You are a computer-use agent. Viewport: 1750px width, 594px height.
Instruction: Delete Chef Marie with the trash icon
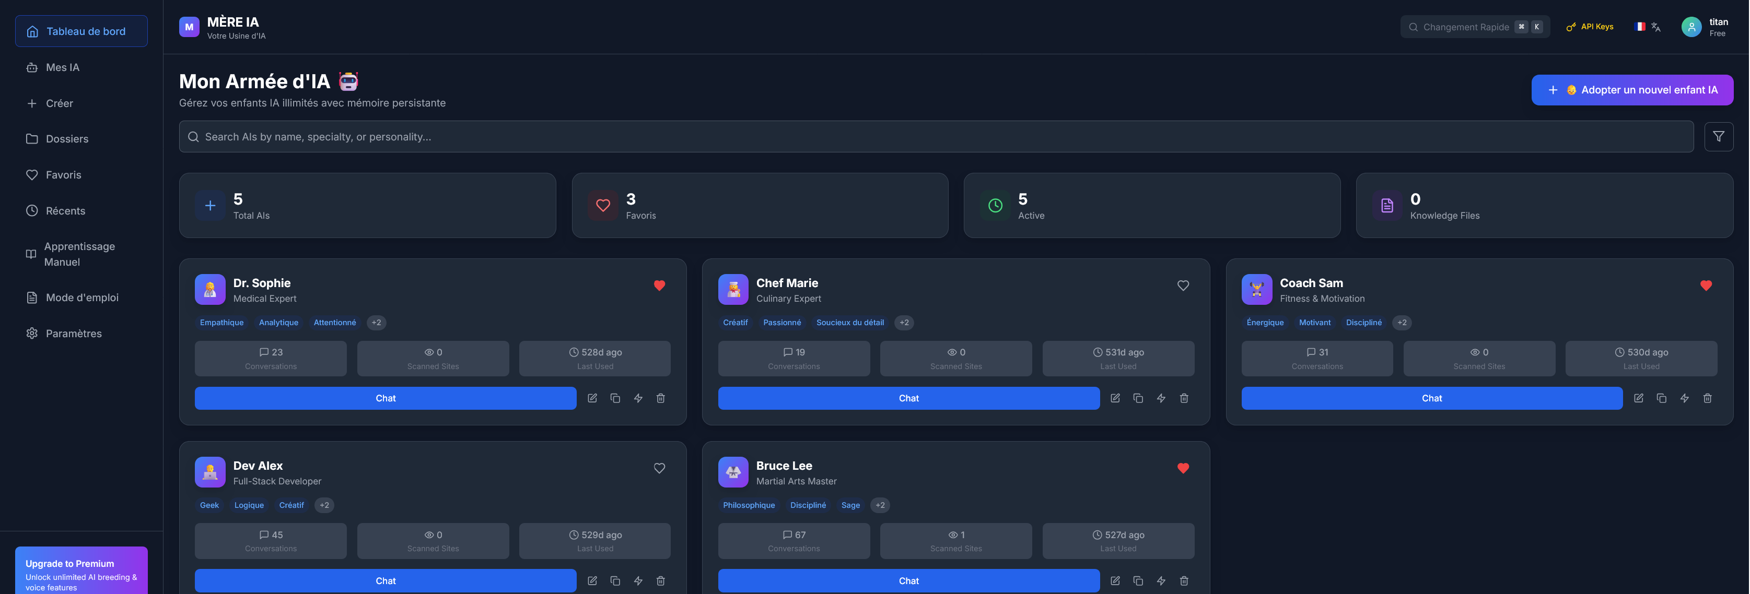click(x=1184, y=398)
